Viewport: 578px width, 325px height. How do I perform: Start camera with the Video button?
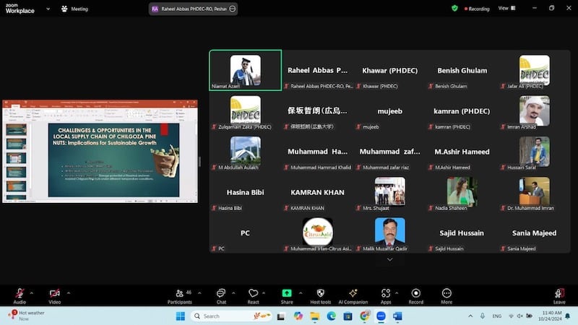(54, 293)
